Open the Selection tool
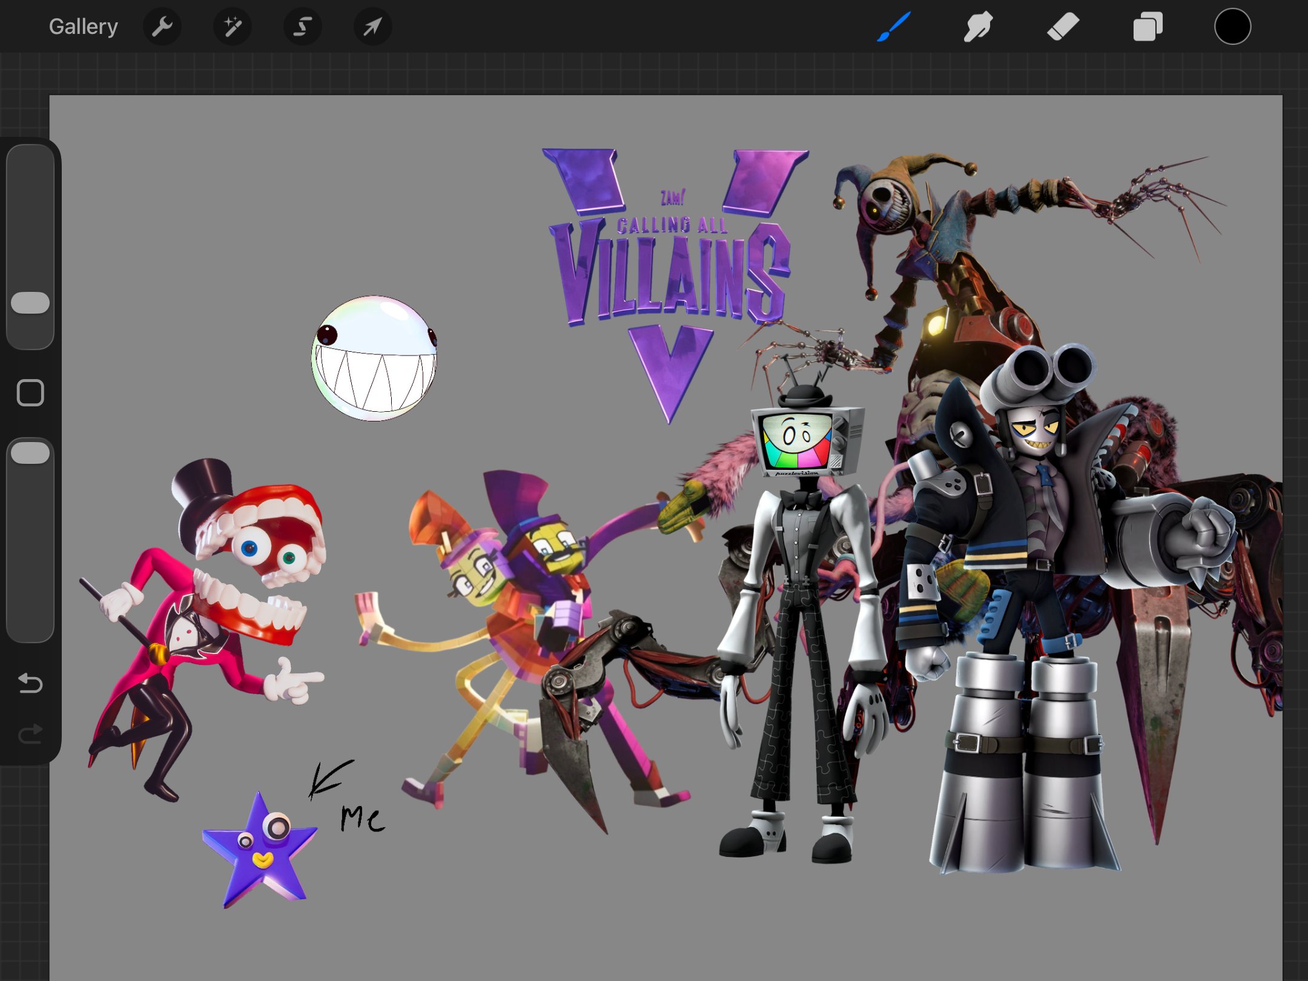This screenshot has width=1308, height=981. 302,27
